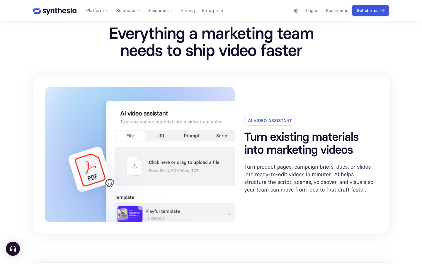This screenshot has height=264, width=422.
Task: Switch to the Script tab
Action: tap(222, 136)
